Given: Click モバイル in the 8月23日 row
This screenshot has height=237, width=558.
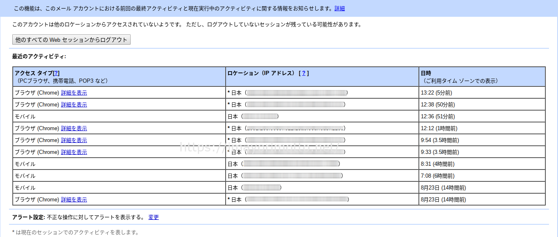Looking at the screenshot, I should pos(25,188).
